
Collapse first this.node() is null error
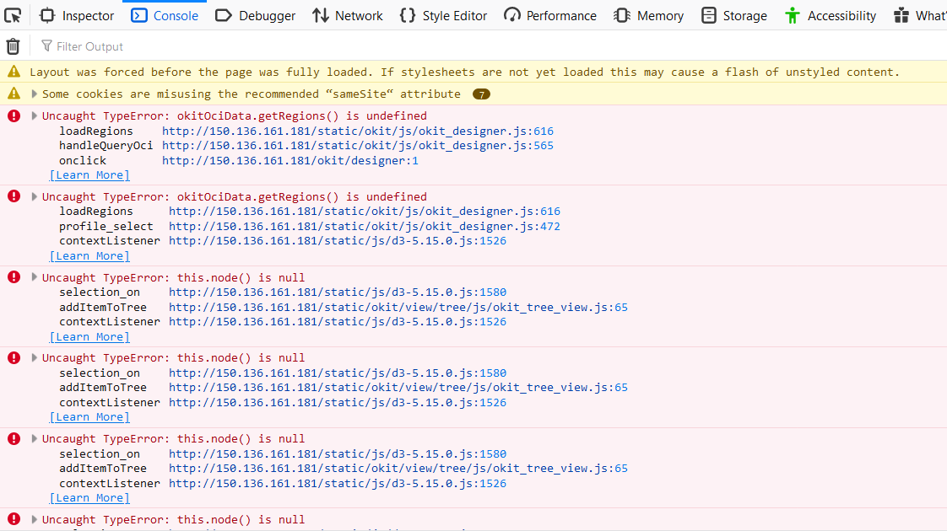[35, 277]
